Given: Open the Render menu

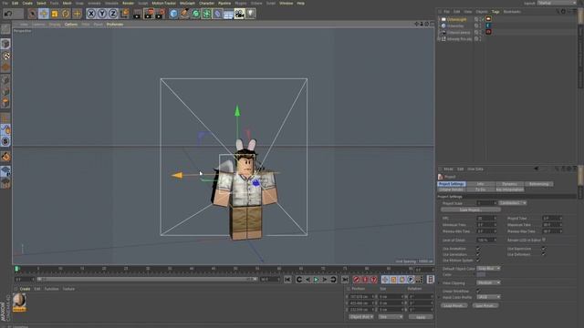Looking at the screenshot, I should [128, 3].
